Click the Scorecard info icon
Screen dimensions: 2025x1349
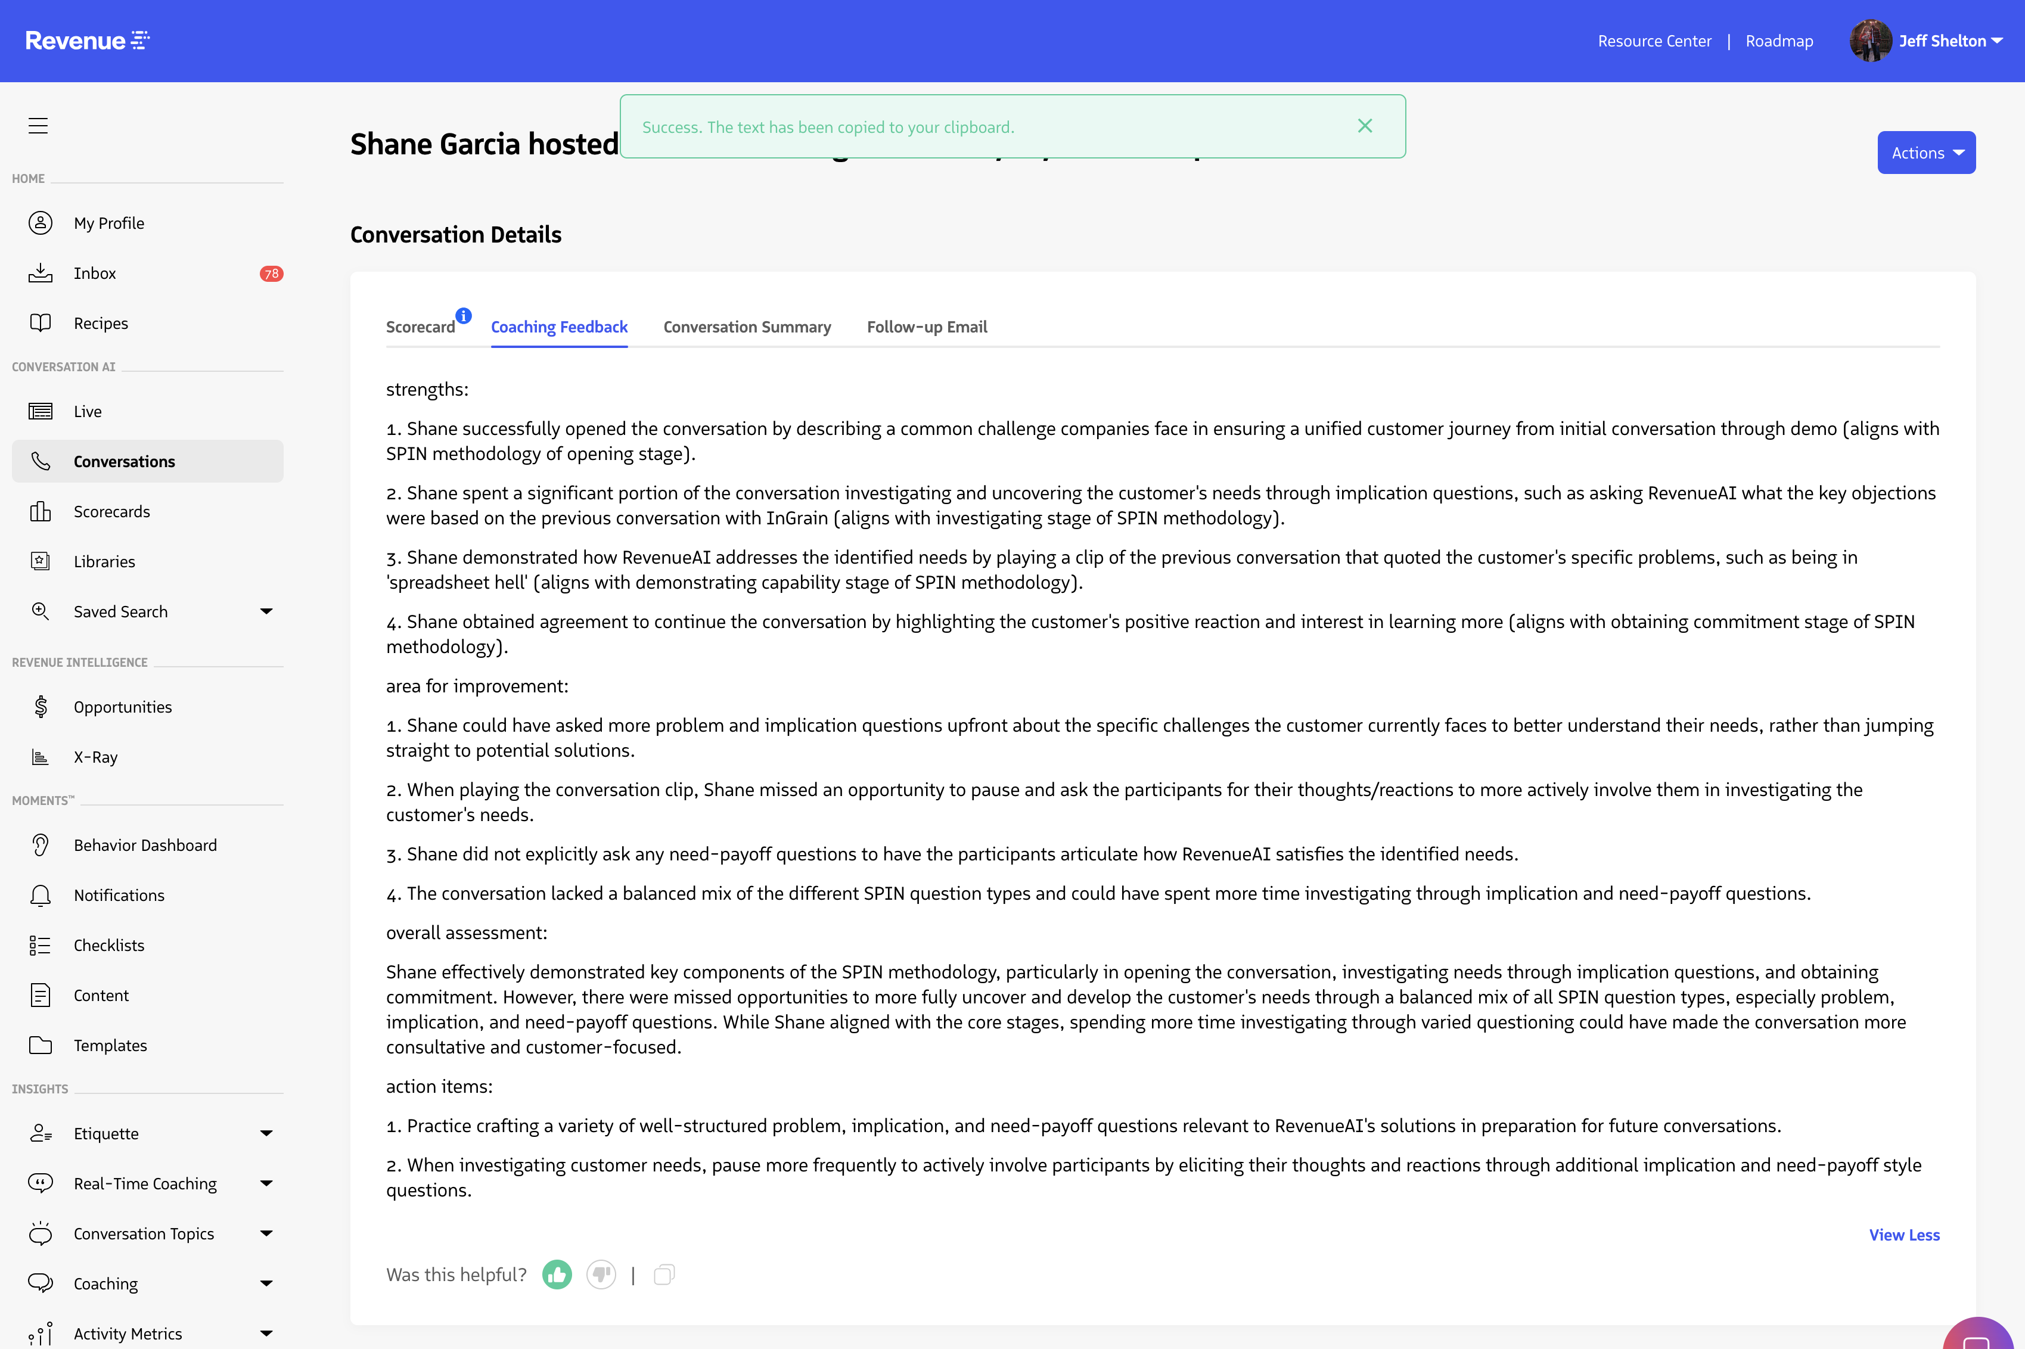tap(464, 316)
